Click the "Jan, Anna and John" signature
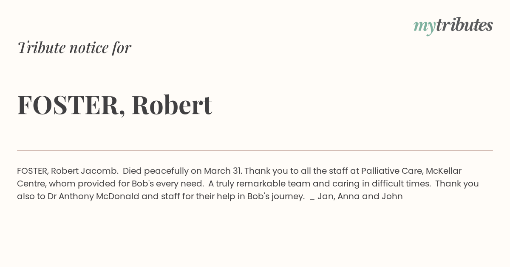The width and height of the screenshot is (510, 267). coord(360,197)
